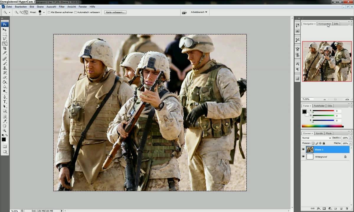Screen dimensions: 354x212
Task: Select the Eraser tool
Action: (x=5, y=77)
